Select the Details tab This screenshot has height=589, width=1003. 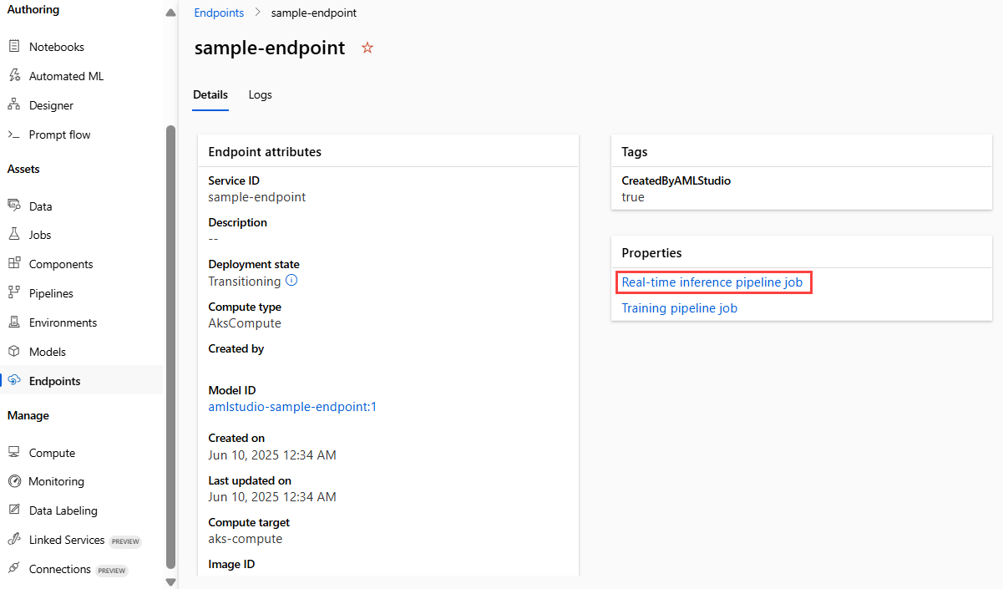click(x=210, y=94)
